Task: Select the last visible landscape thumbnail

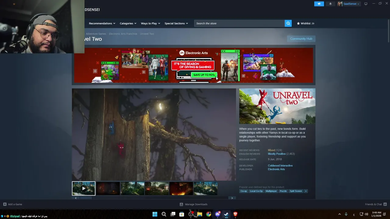Action: (205, 189)
